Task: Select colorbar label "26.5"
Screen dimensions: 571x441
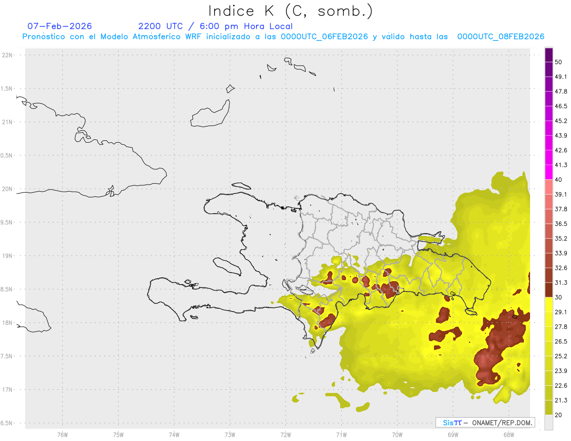Action: [561, 342]
